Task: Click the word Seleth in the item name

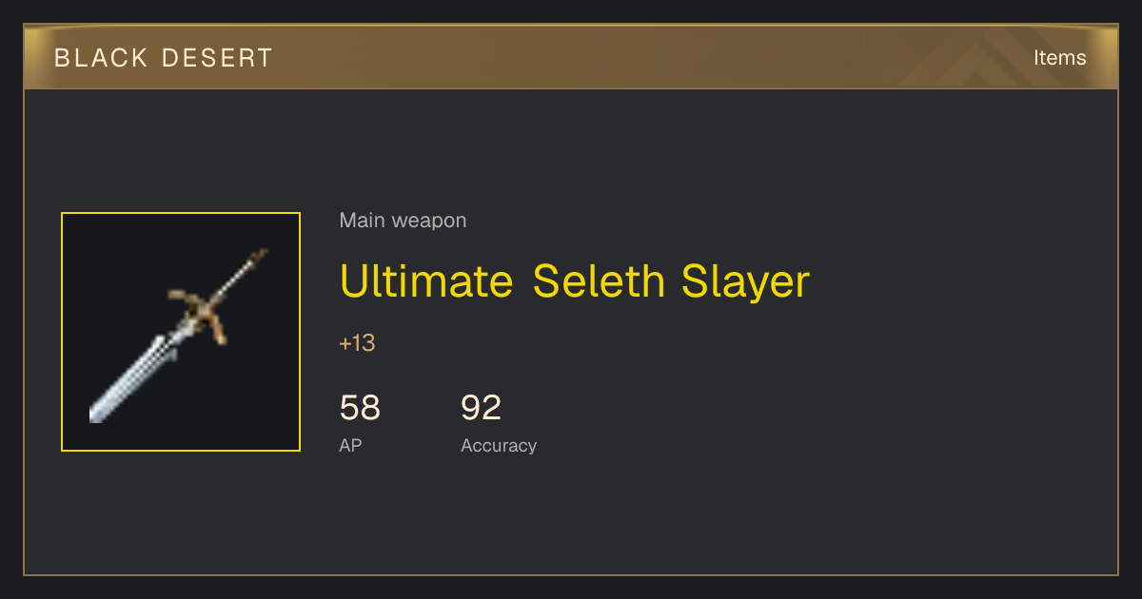Action: tap(599, 281)
